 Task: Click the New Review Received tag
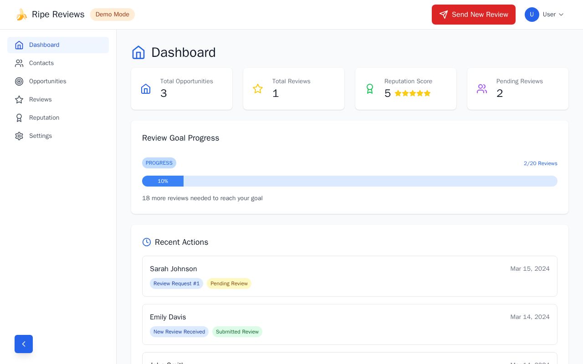pyautogui.click(x=179, y=332)
